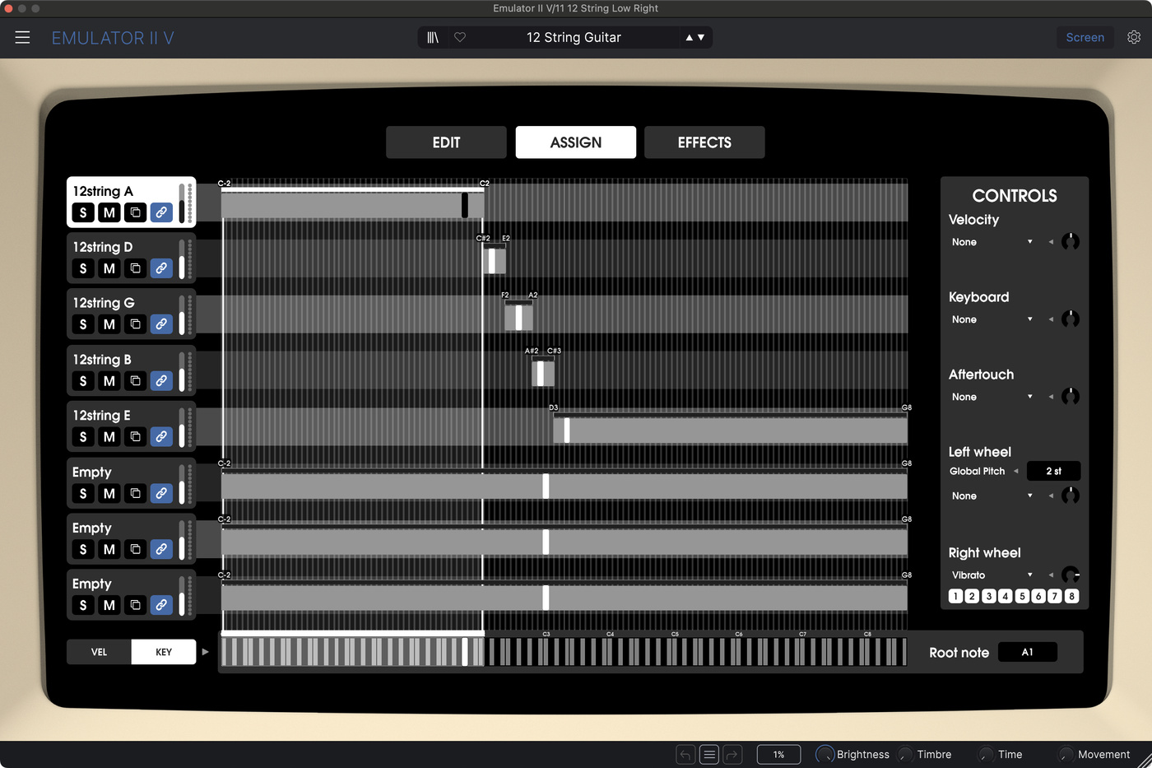The width and height of the screenshot is (1152, 768).
Task: Open the 12 String Guitar preset name menu
Action: [574, 38]
